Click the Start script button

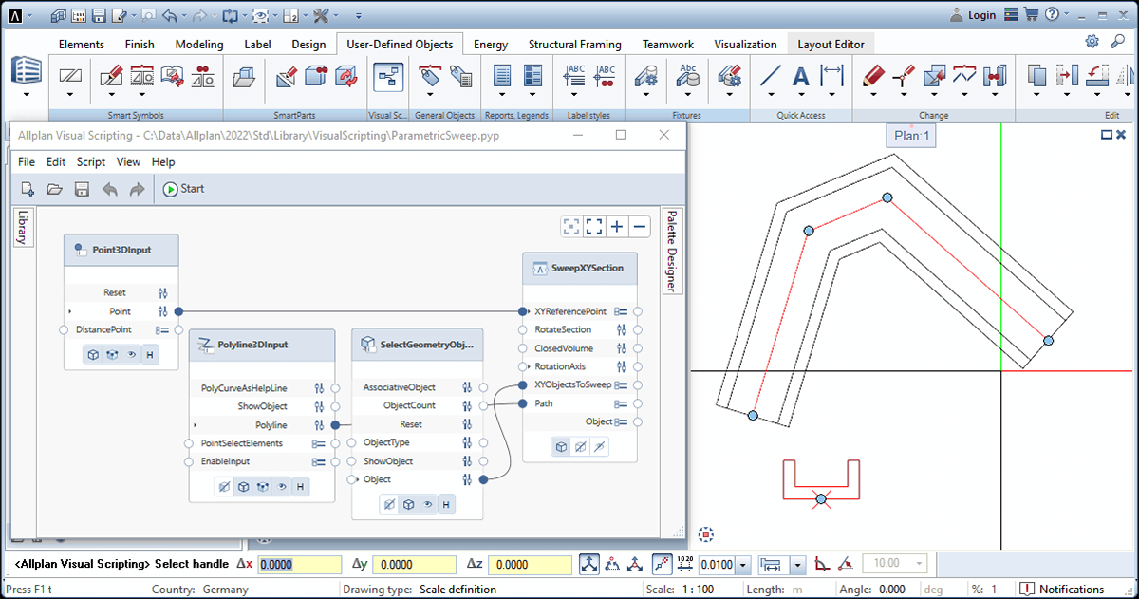coord(183,189)
